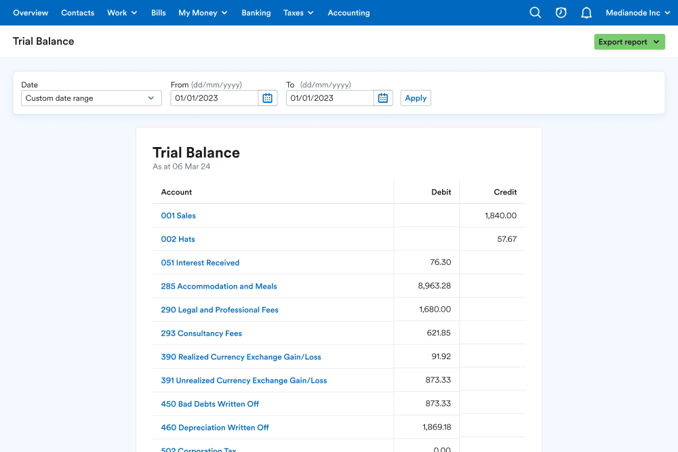Open 285 Accommodation and Meals account
Viewport: 678px width, 452px height.
click(219, 286)
